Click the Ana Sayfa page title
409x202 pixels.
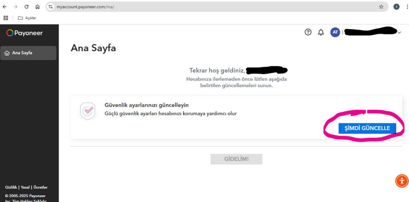pyautogui.click(x=93, y=48)
